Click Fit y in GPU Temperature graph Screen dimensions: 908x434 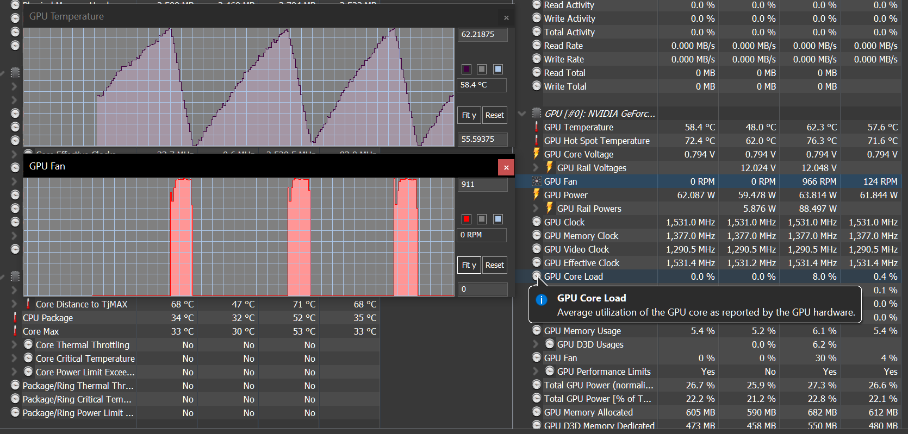coord(469,115)
